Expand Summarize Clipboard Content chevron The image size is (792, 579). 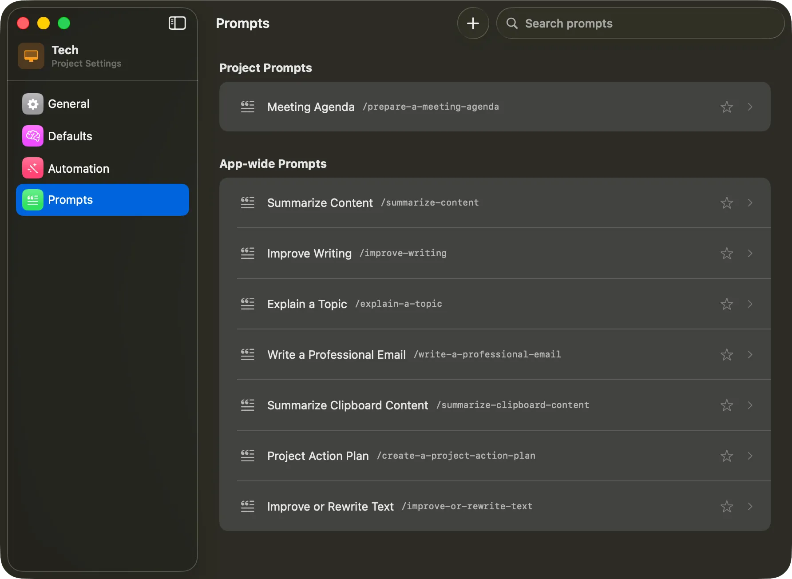(x=750, y=405)
